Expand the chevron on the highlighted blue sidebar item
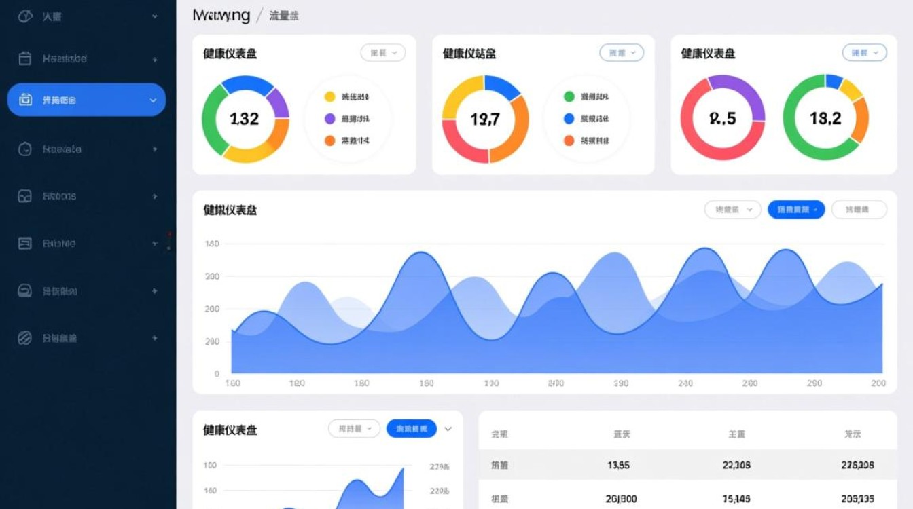Image resolution: width=913 pixels, height=509 pixels. (153, 100)
